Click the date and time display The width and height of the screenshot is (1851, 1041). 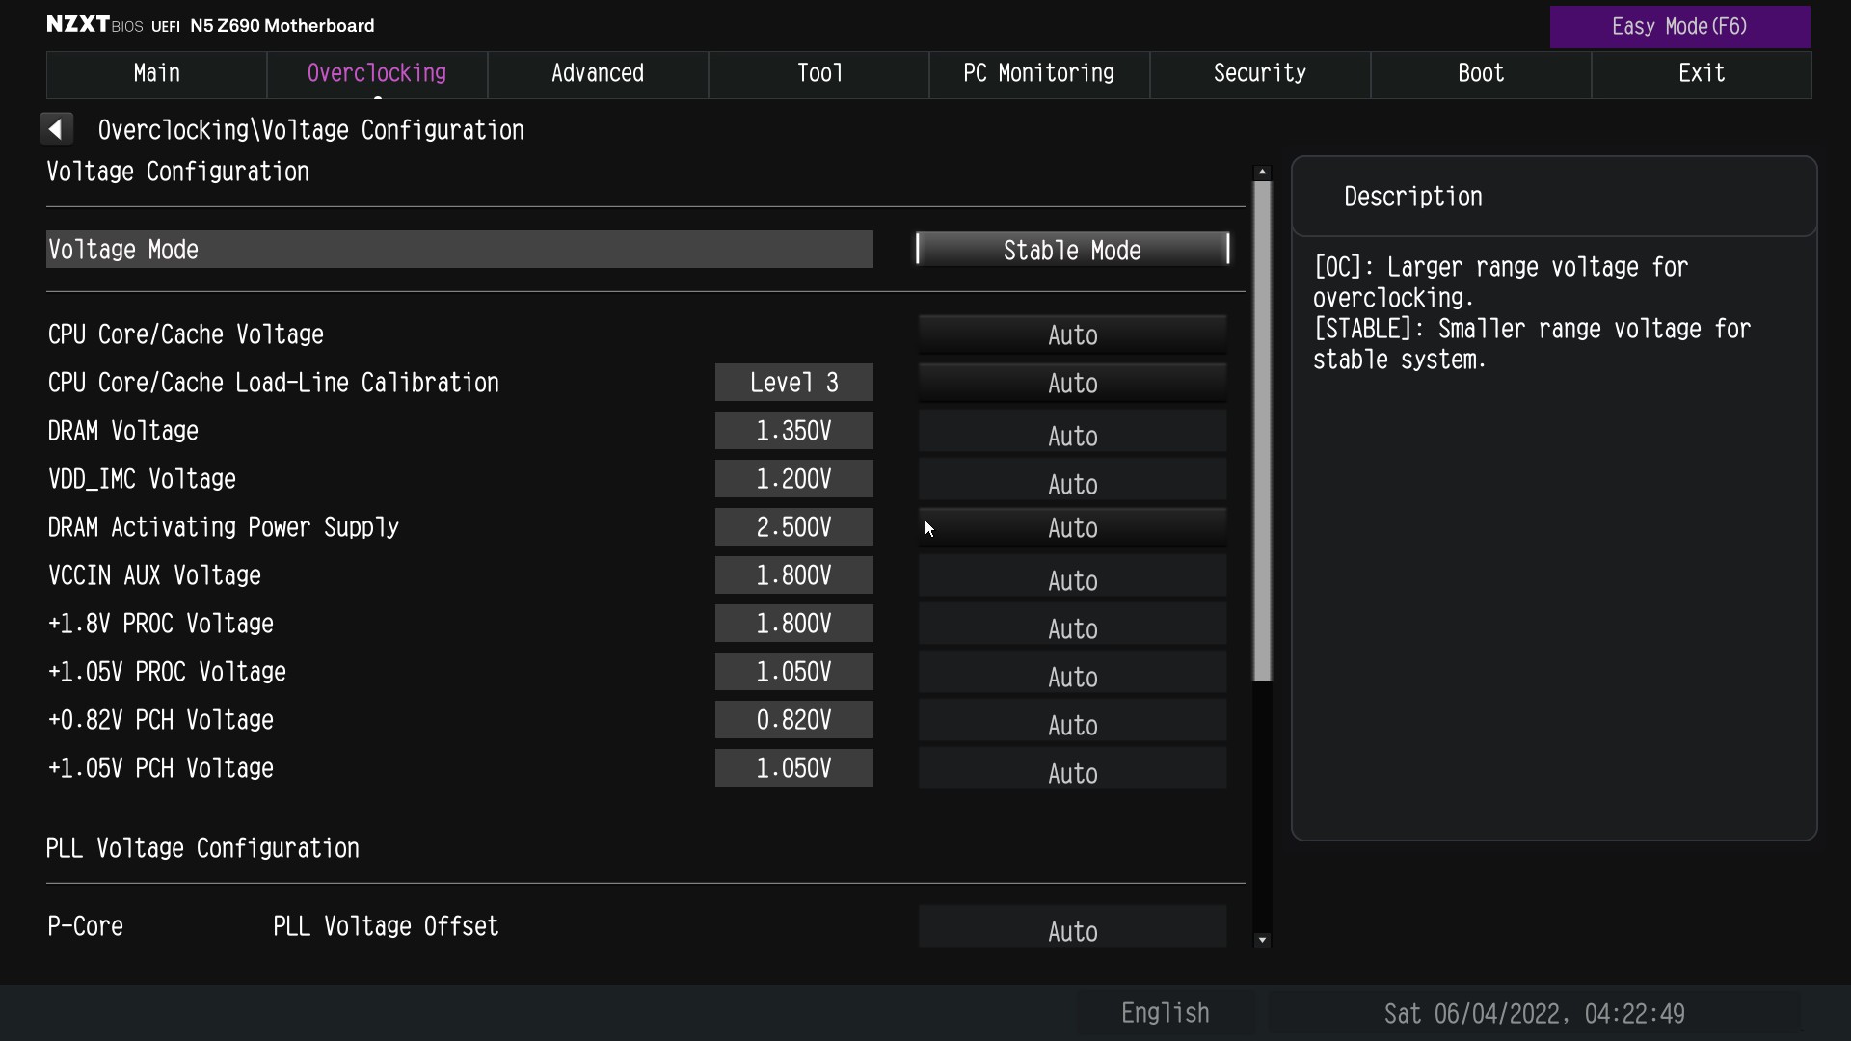coord(1534,1014)
